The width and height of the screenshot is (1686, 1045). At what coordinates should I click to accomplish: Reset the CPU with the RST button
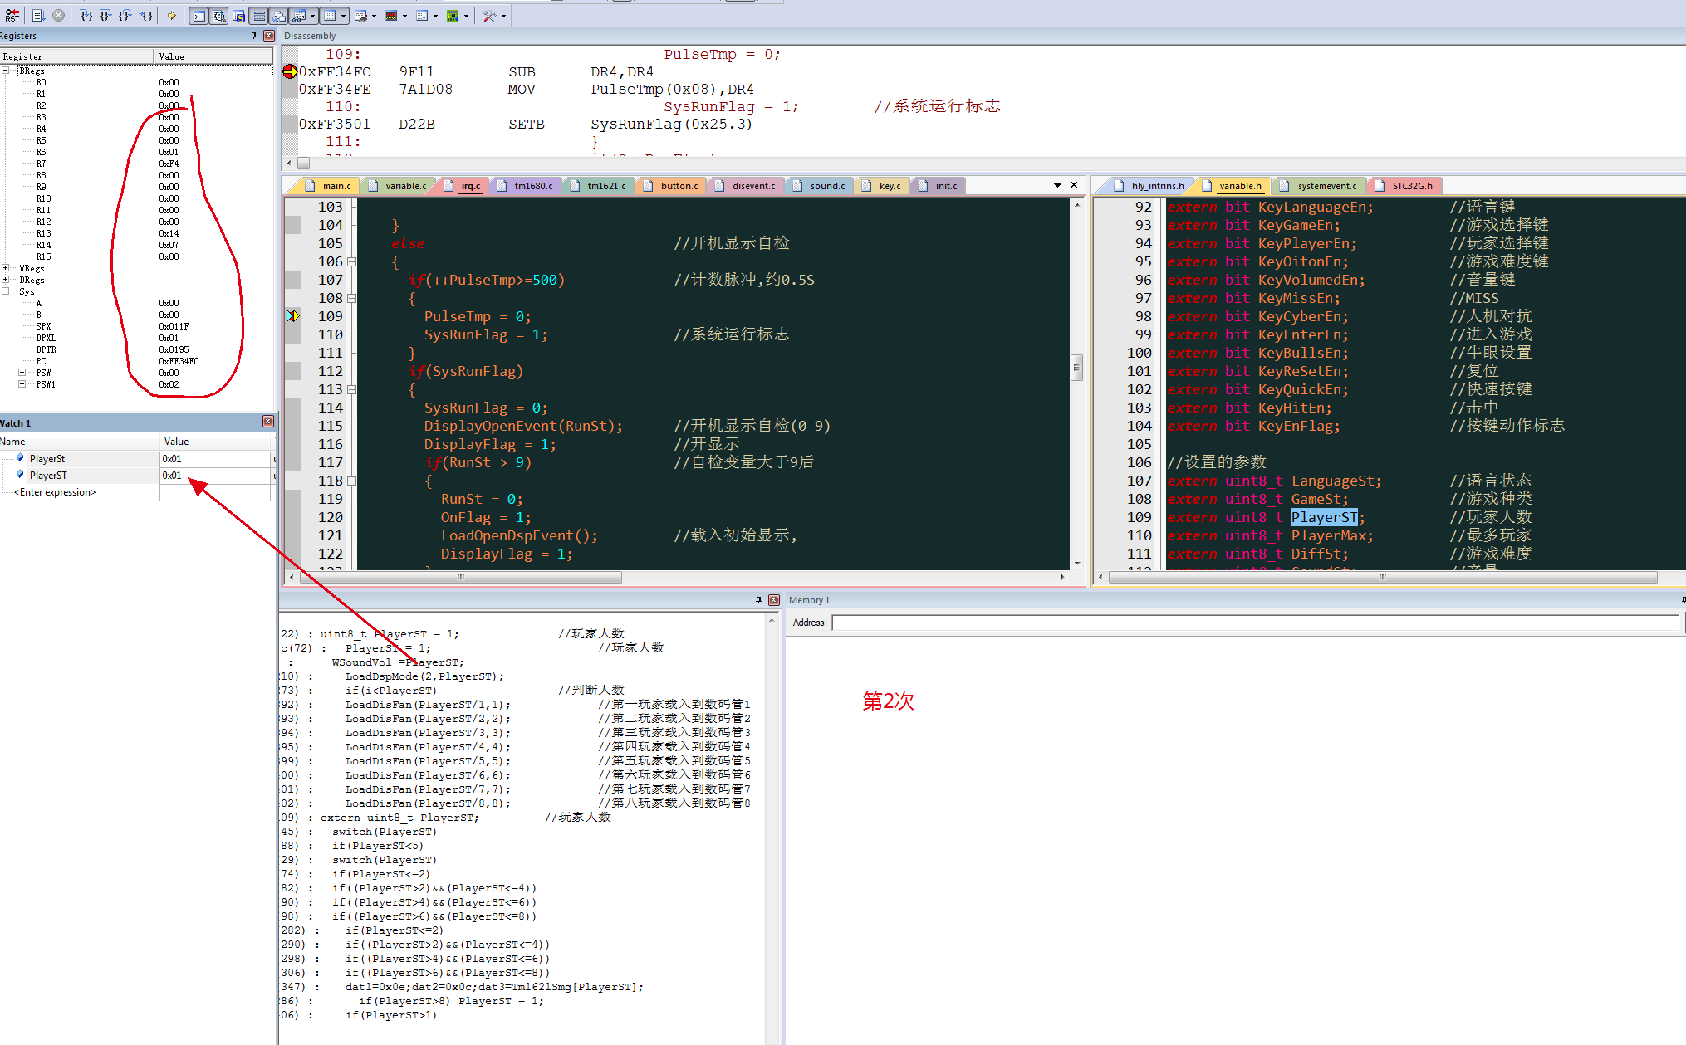[x=12, y=15]
